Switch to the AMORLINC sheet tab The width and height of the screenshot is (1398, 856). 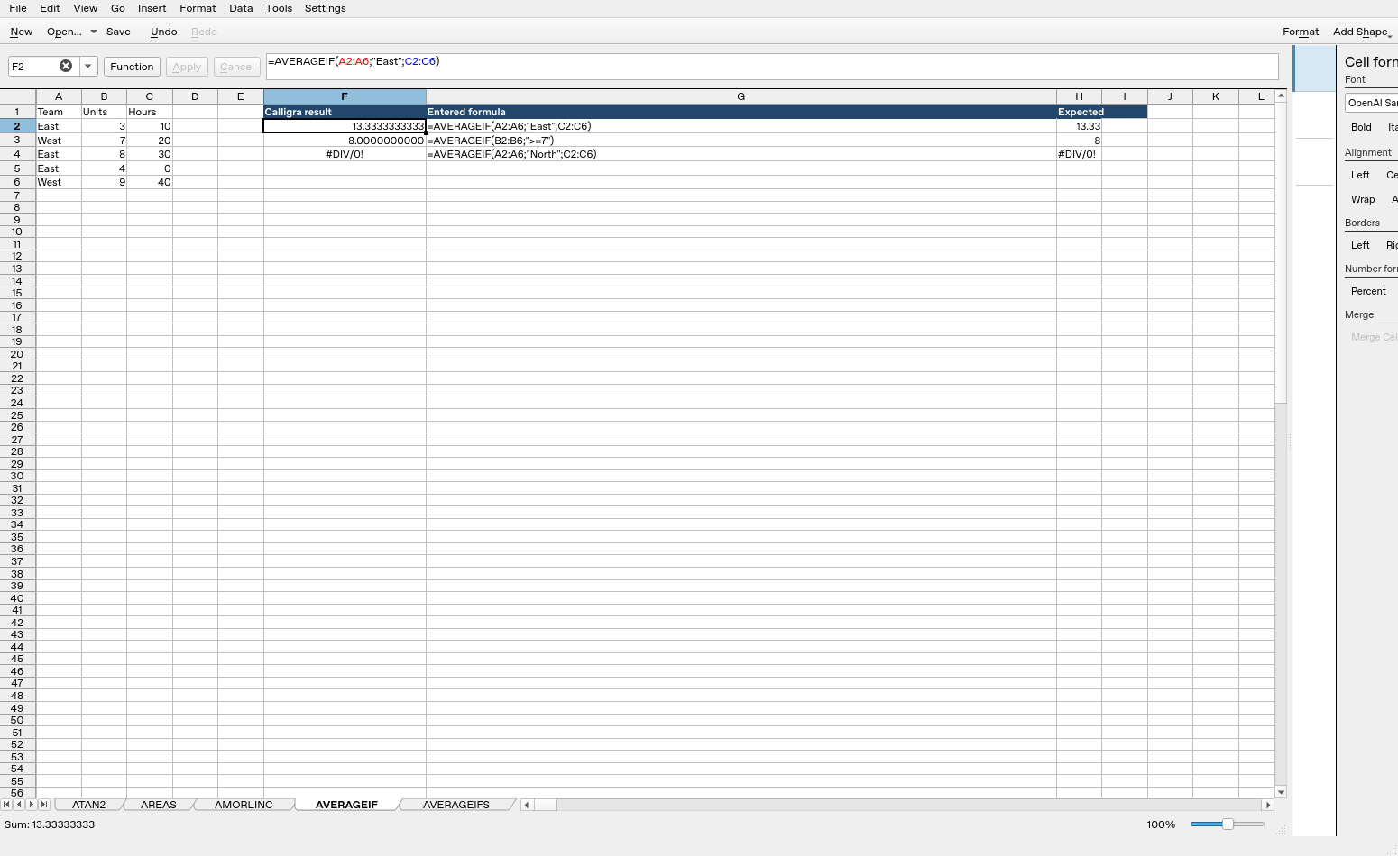pyautogui.click(x=244, y=805)
